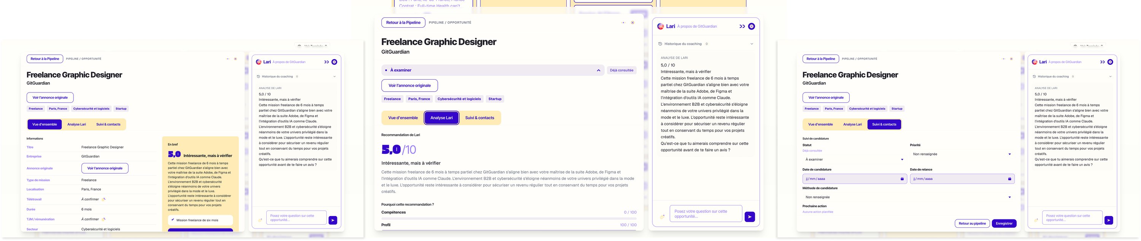The image size is (1141, 241).
Task: Click the Lari avatar logo in the Suivi & contacts screen
Action: [1035, 62]
